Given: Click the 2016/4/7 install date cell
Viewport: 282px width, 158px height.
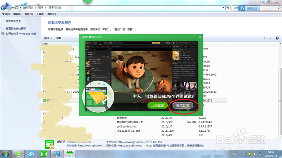Looking at the screenshot, I should point(167,135).
